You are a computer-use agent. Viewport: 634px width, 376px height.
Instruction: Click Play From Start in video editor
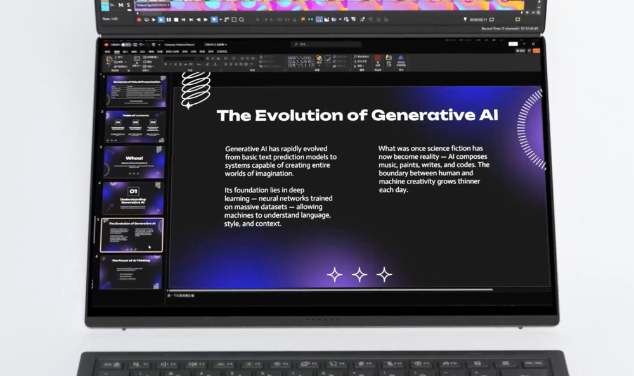click(x=153, y=20)
